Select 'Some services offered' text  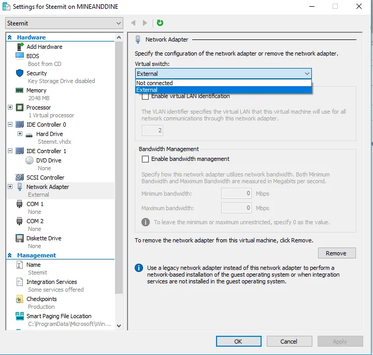pyautogui.click(x=56, y=290)
